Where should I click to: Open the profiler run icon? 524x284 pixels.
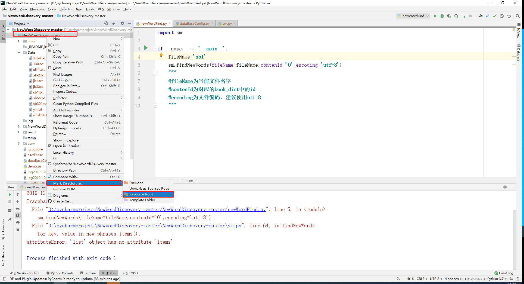pyautogui.click(x=456, y=16)
